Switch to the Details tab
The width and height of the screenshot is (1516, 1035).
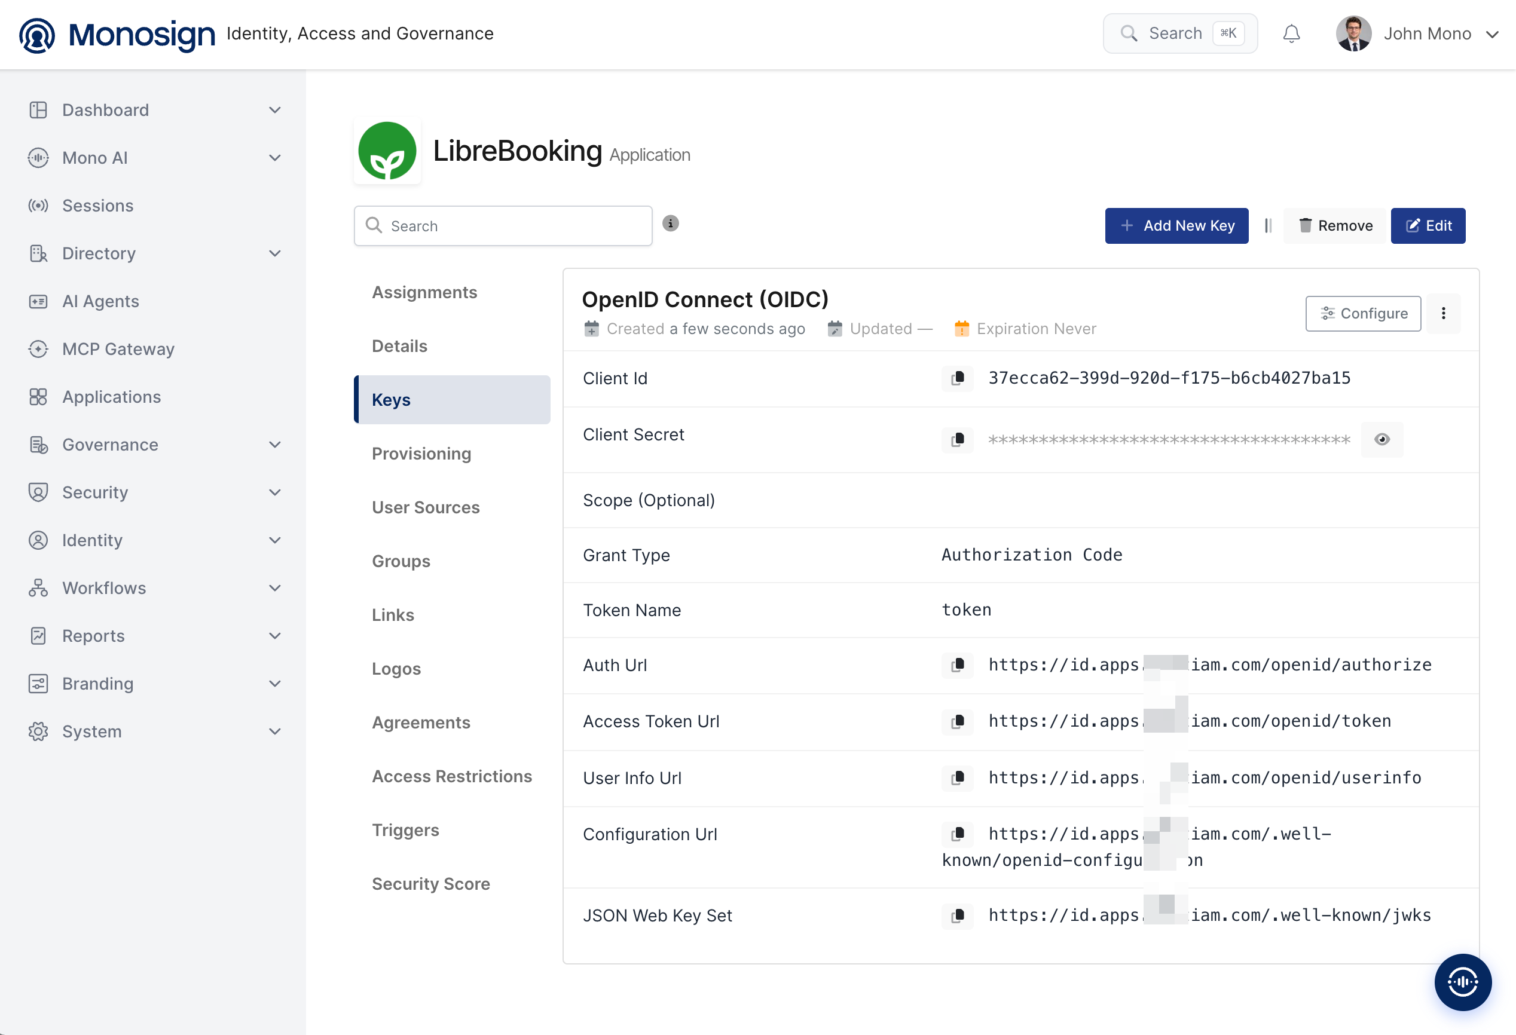tap(451, 347)
